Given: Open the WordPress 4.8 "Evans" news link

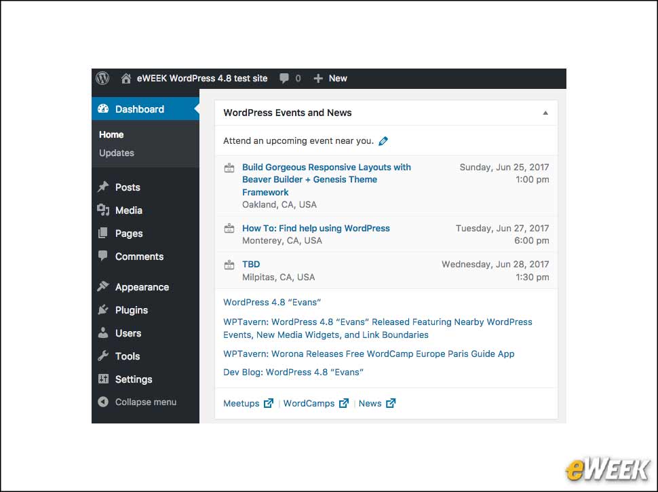Looking at the screenshot, I should [x=272, y=302].
